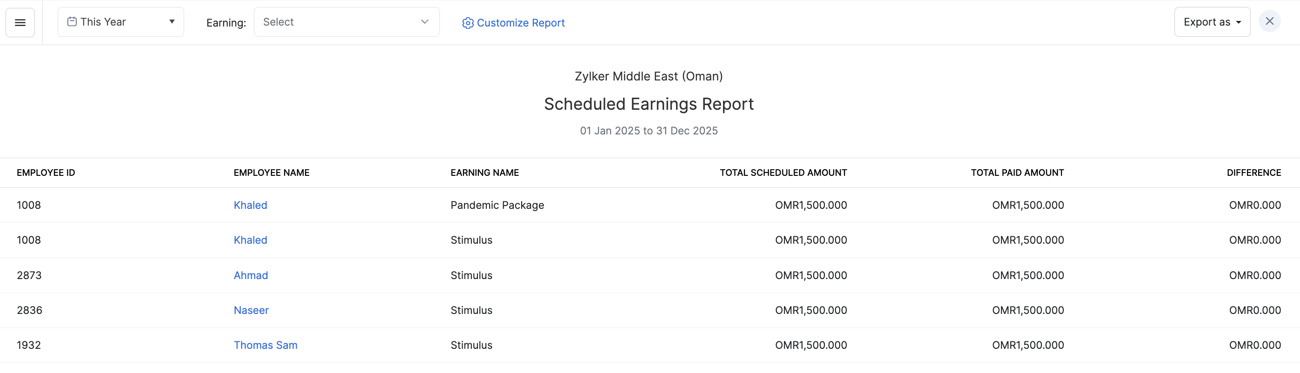Click the Difference column header
Image resolution: width=1300 pixels, height=373 pixels.
[x=1254, y=173]
